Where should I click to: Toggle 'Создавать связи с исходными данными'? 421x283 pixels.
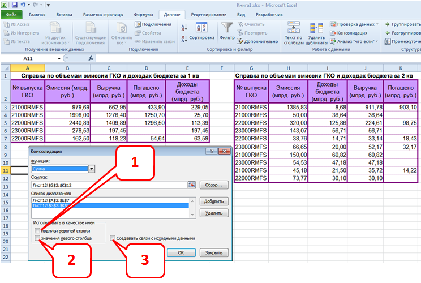113,238
